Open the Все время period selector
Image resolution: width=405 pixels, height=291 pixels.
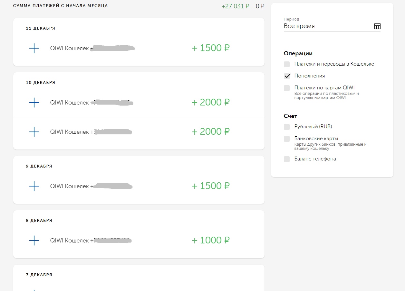click(x=332, y=26)
